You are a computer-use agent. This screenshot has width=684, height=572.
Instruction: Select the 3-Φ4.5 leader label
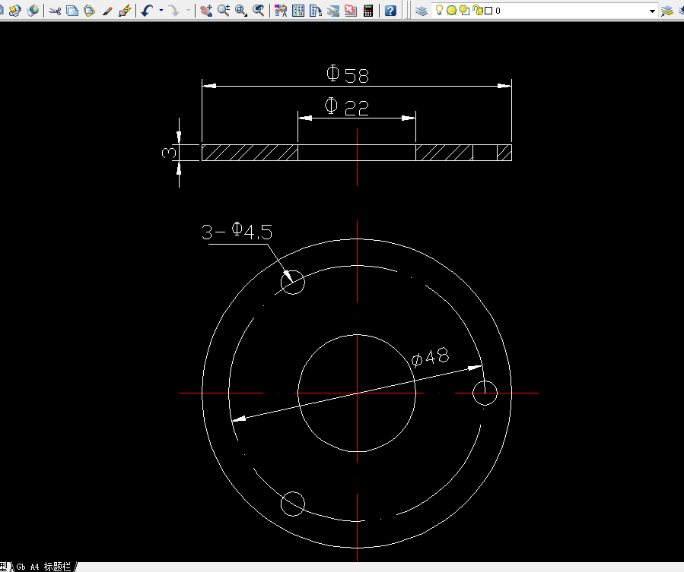click(237, 232)
